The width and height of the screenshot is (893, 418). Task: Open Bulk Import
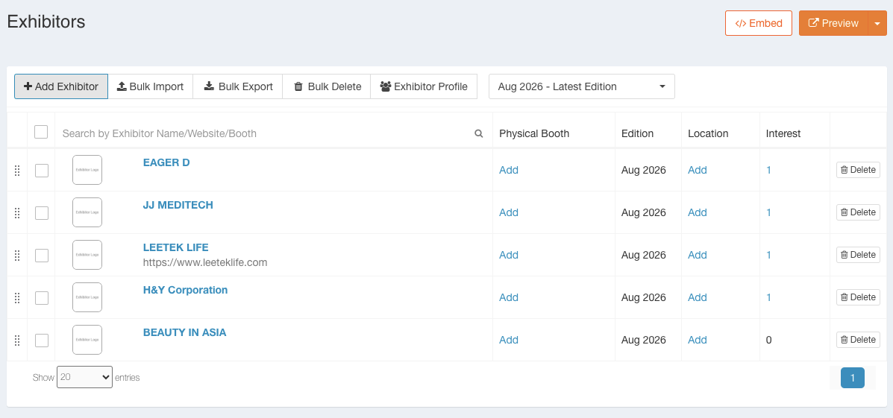point(151,86)
